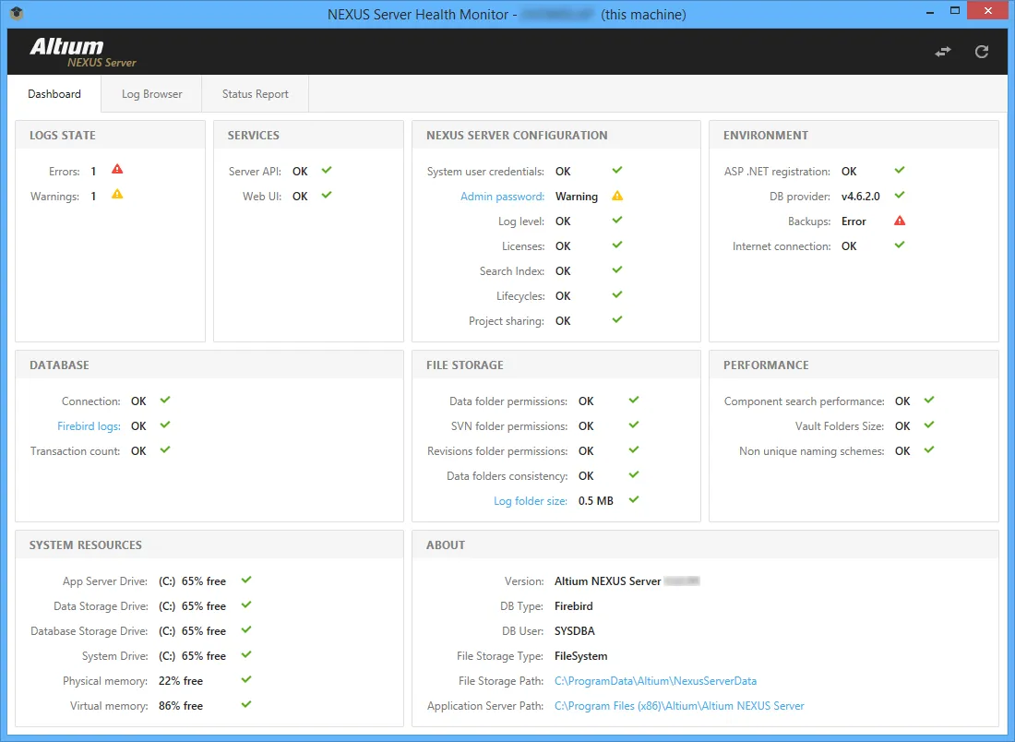Click the check icon for Data folder permissions
The width and height of the screenshot is (1015, 742).
pos(634,401)
